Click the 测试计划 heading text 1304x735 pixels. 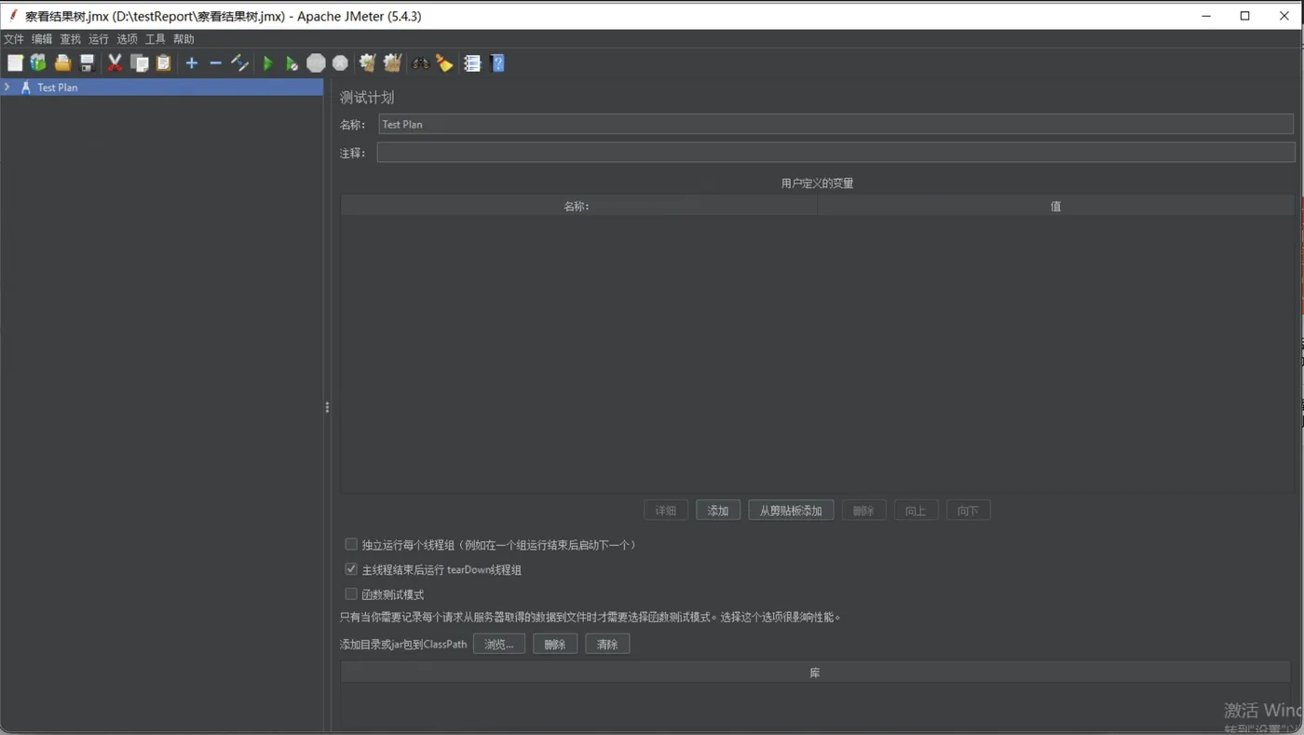click(367, 97)
